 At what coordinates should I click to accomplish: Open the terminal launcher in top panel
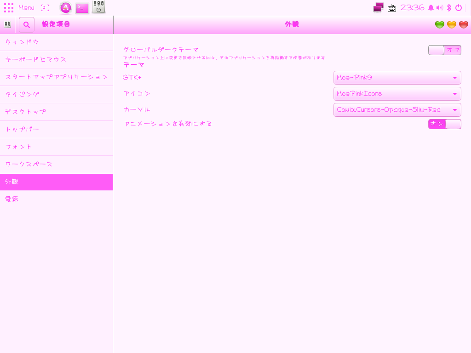pyautogui.click(x=82, y=7)
